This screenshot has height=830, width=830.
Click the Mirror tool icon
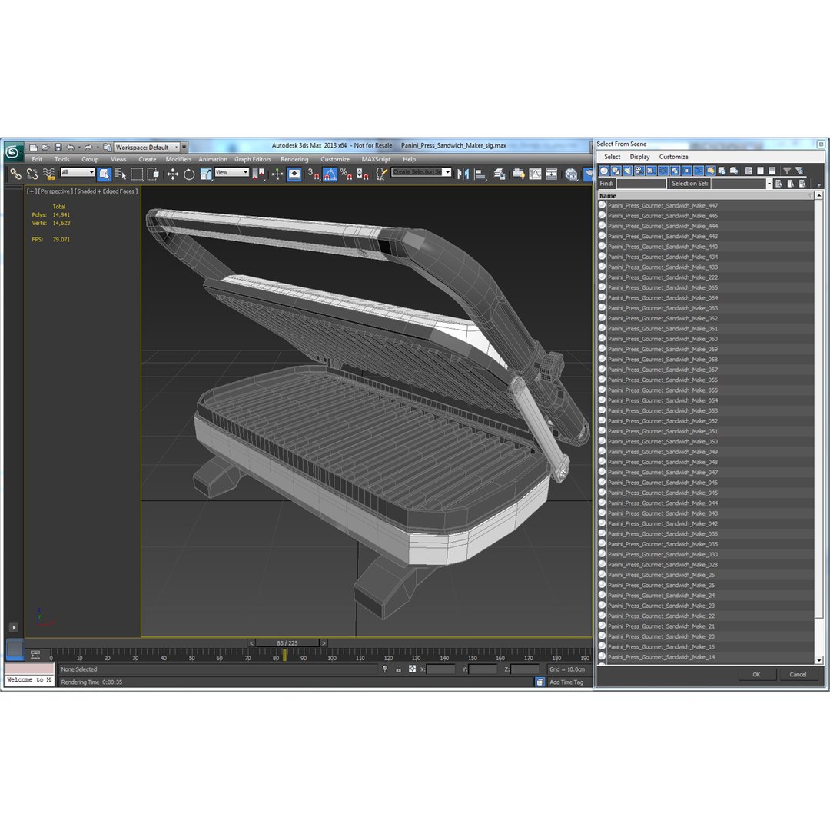pyautogui.click(x=463, y=174)
